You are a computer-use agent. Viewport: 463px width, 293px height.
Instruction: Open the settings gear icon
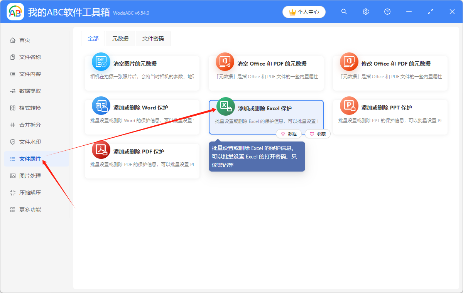[x=365, y=12]
